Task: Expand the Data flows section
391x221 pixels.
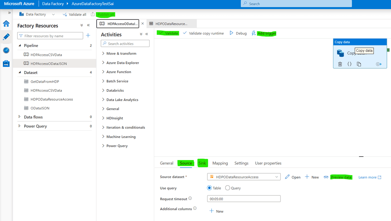Action: pyautogui.click(x=20, y=117)
